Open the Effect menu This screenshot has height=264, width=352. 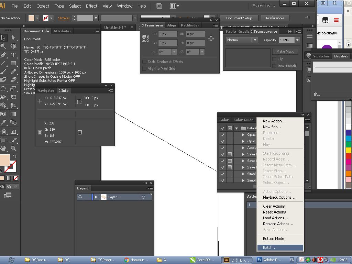tap(91, 6)
